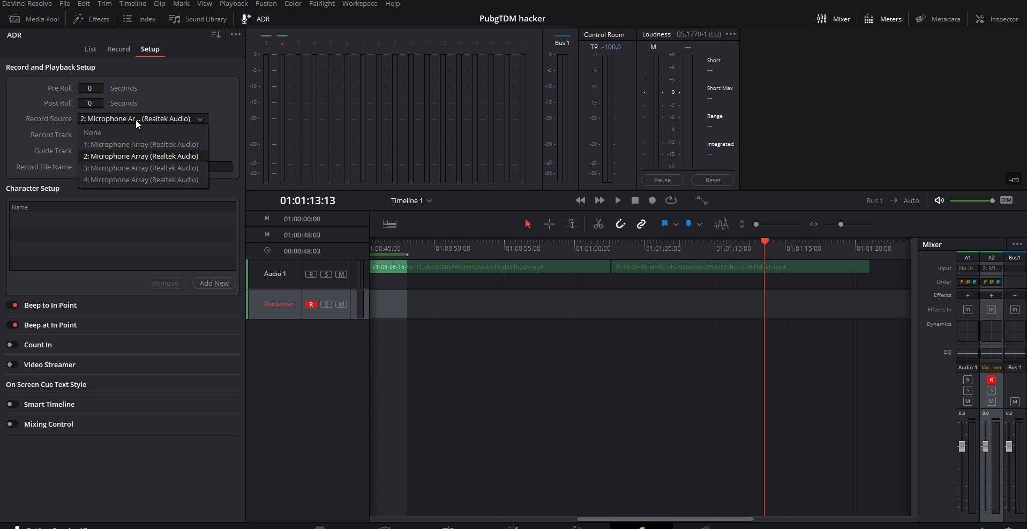Screen dimensions: 1027x529
Task: Open Loudness meter options menu
Action: click(731, 34)
